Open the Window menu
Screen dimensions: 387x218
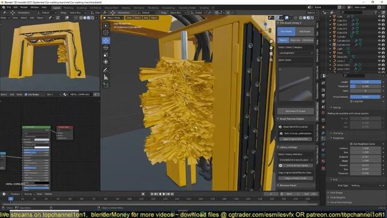tap(34, 7)
